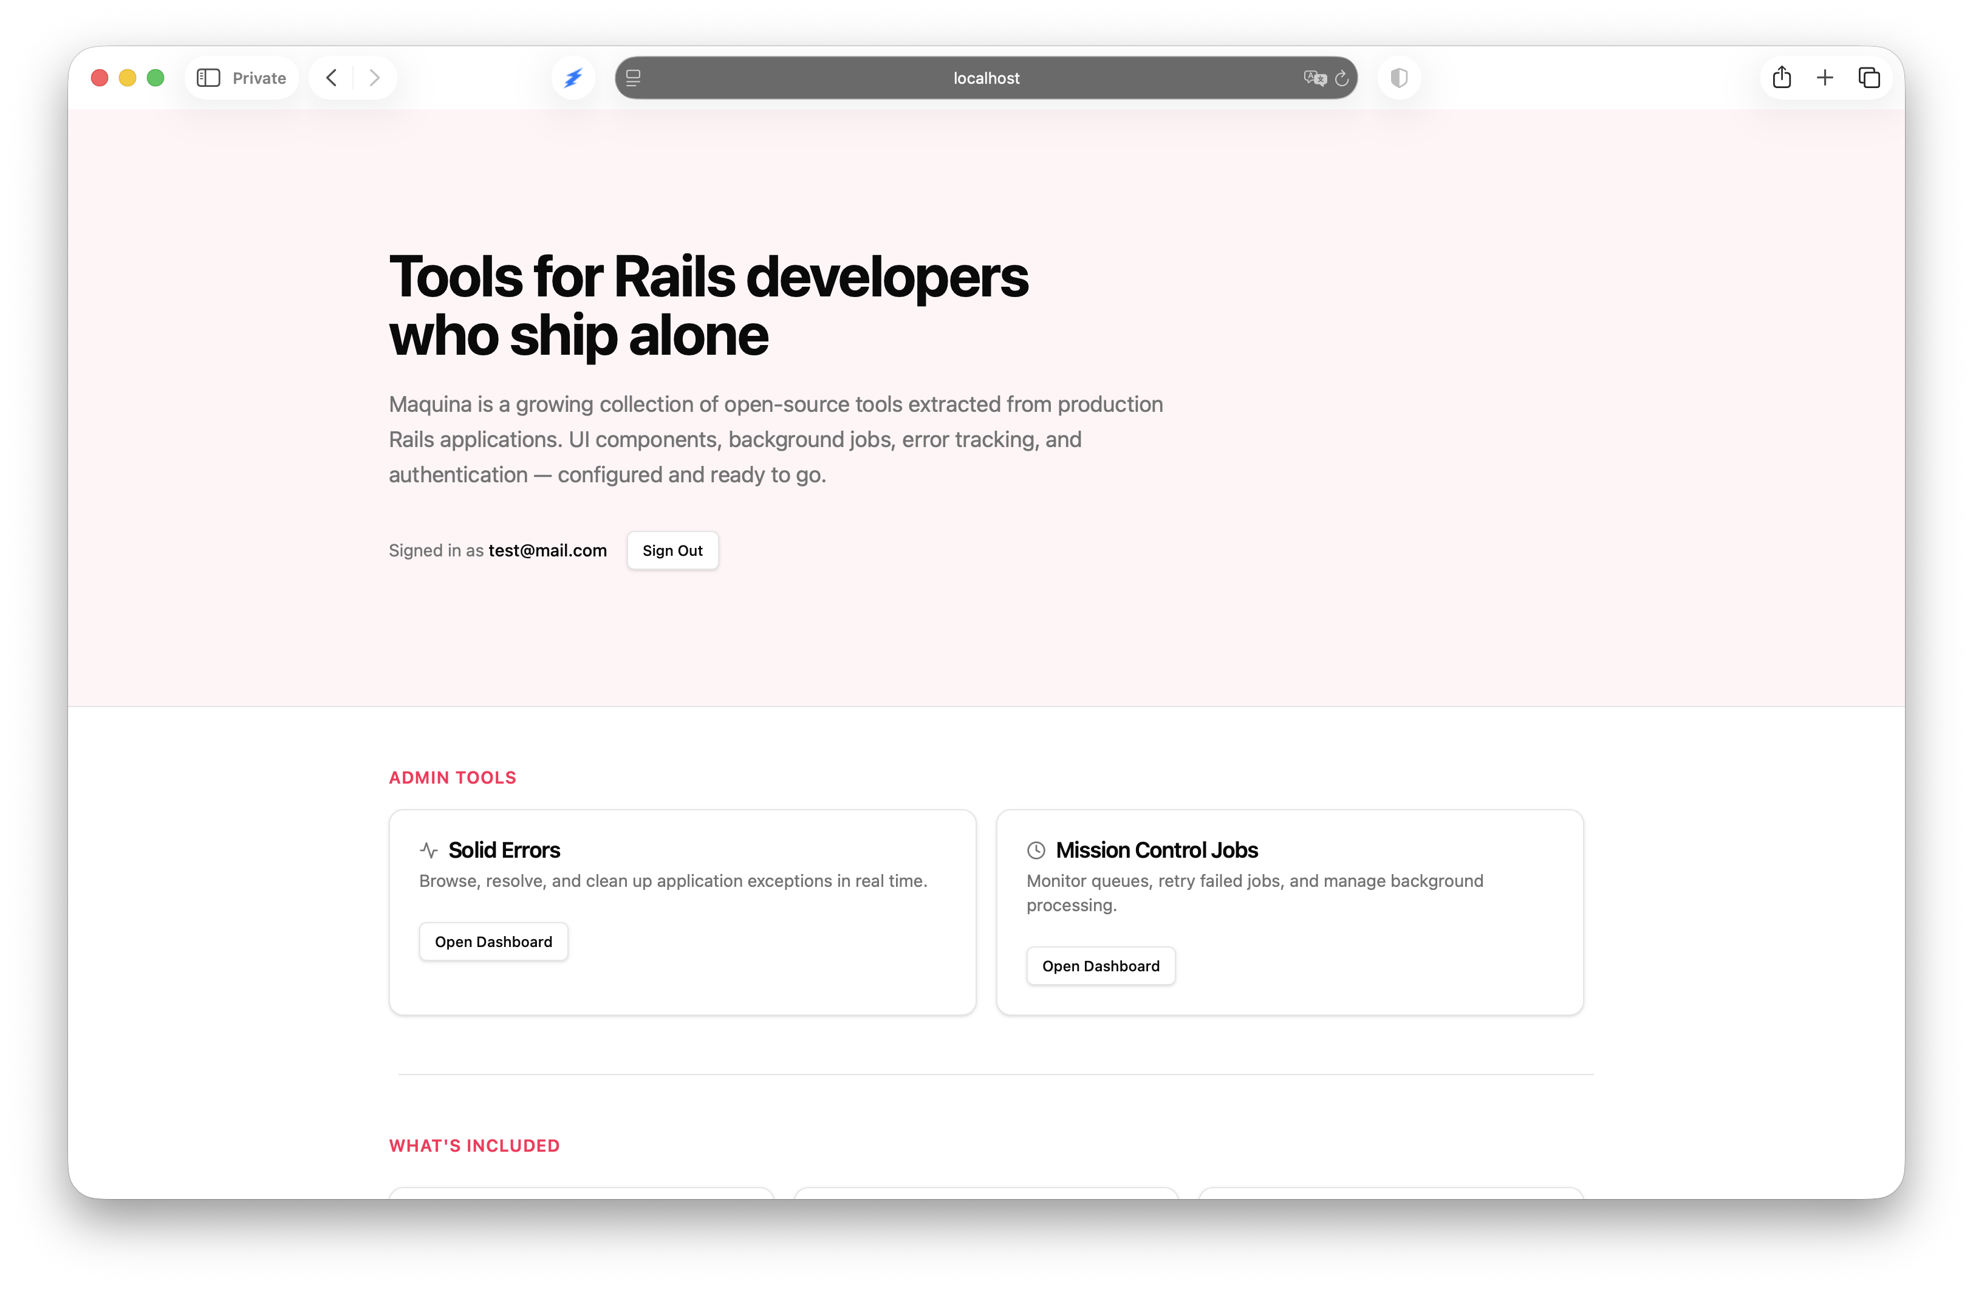Click the forward navigation arrow

375,77
